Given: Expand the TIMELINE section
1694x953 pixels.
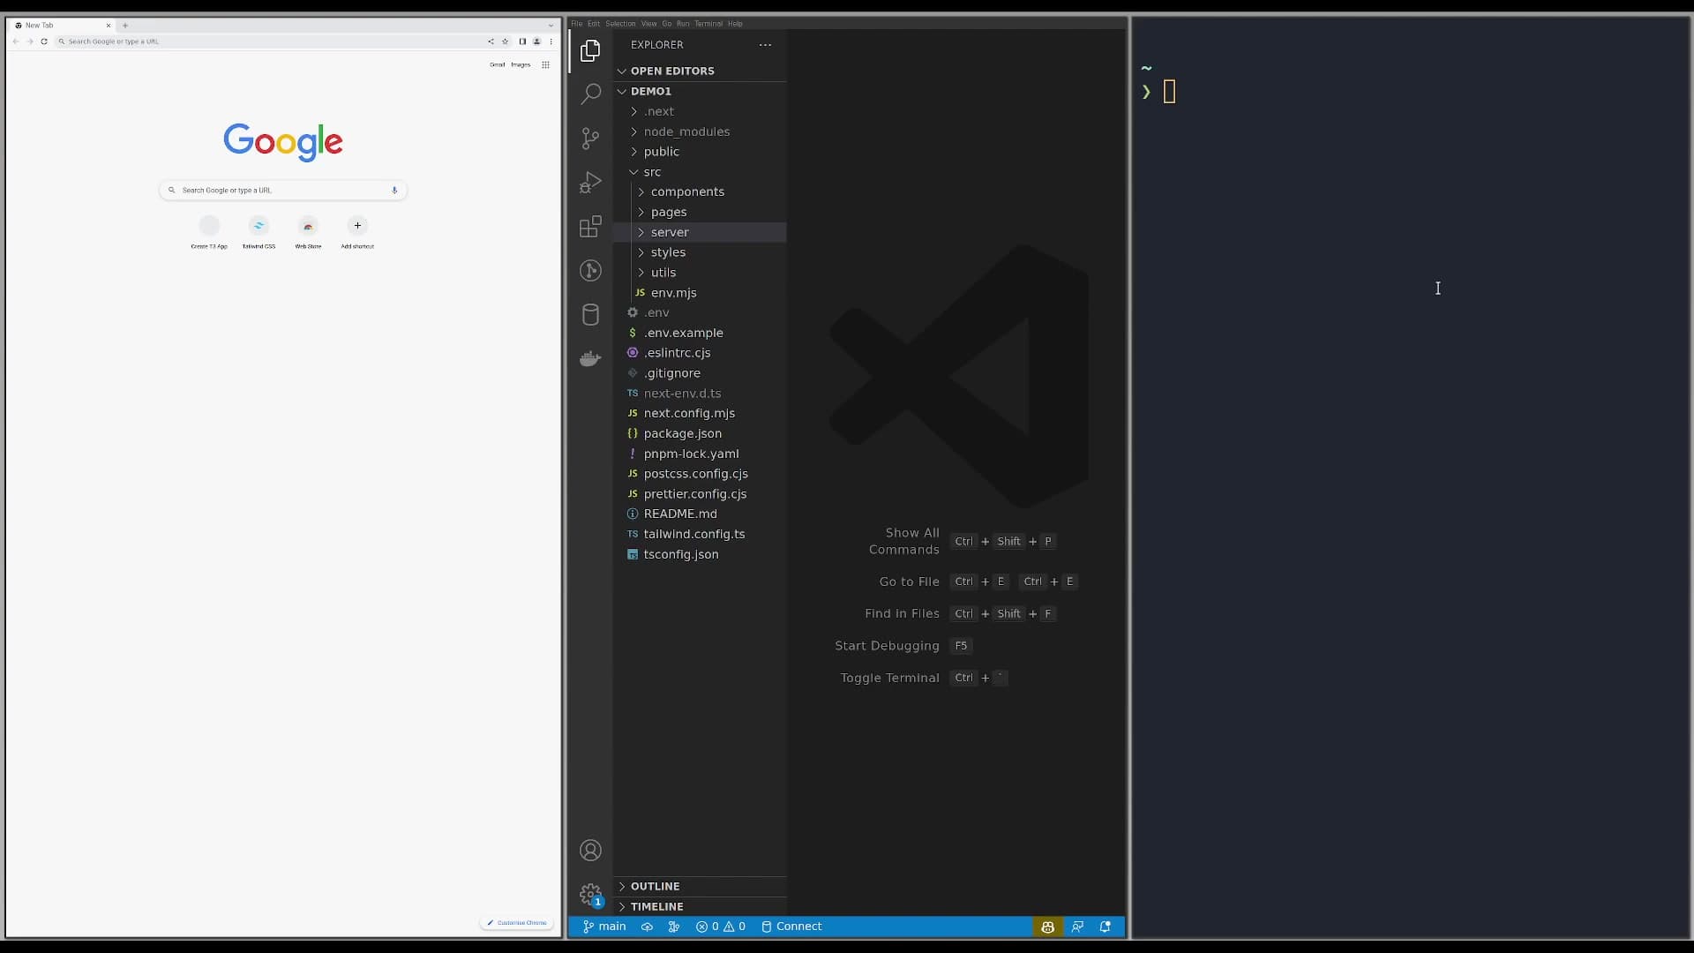Looking at the screenshot, I should pyautogui.click(x=656, y=906).
